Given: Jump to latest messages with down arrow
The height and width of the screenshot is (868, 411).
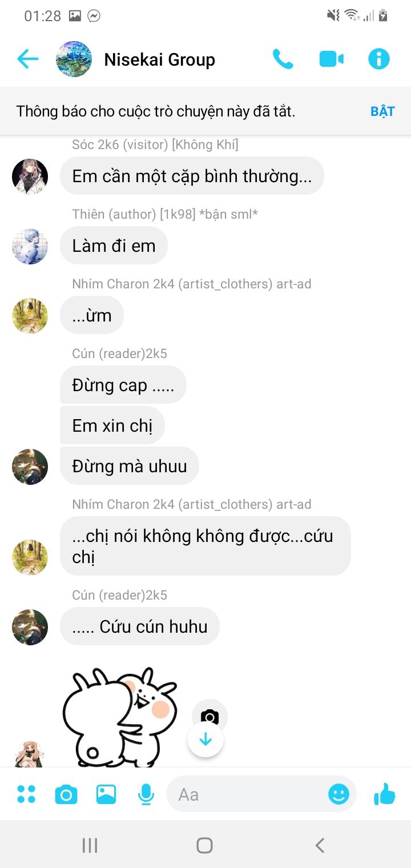Looking at the screenshot, I should pyautogui.click(x=205, y=740).
